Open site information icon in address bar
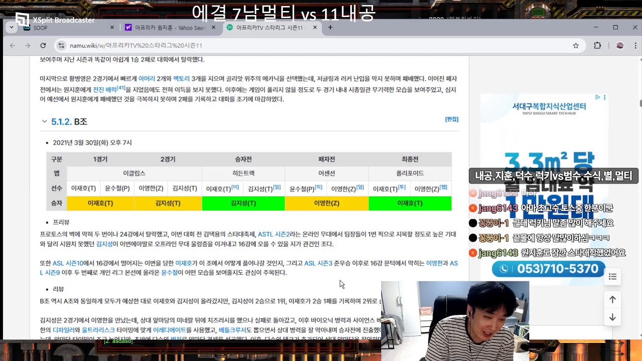The height and width of the screenshot is (361, 642). 61,46
